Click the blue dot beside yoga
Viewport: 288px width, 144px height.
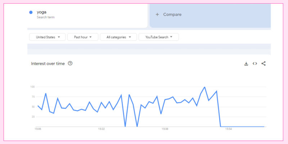tap(31, 12)
